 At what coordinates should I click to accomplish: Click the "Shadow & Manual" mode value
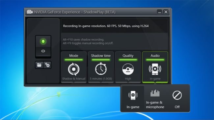(74, 79)
